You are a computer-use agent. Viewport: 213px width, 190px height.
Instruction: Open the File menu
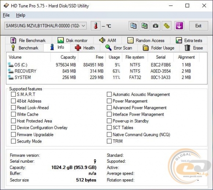(x=6, y=15)
